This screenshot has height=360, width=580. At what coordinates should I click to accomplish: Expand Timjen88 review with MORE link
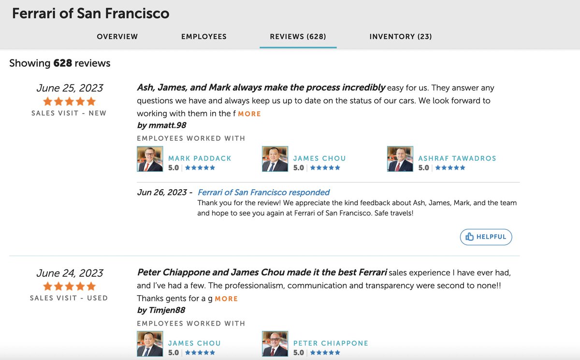click(226, 299)
